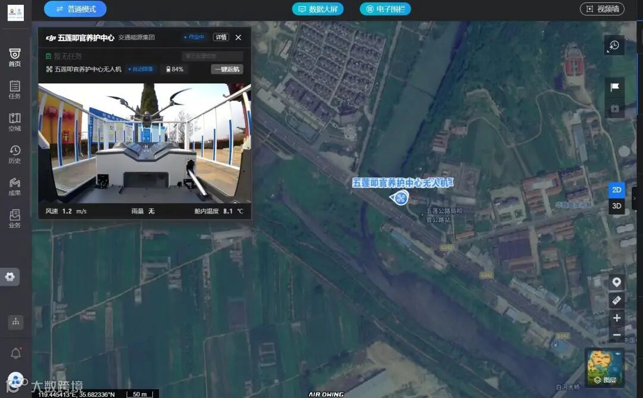Switch map to 2D view
The height and width of the screenshot is (398, 643).
click(616, 190)
